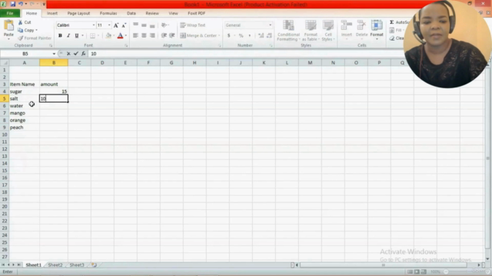Switch to the Formulas tab
The image size is (492, 276).
point(108,14)
